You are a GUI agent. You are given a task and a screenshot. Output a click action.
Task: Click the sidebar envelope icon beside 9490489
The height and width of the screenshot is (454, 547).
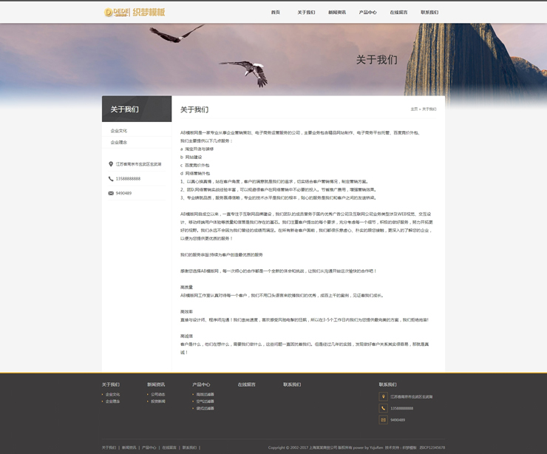click(x=111, y=193)
